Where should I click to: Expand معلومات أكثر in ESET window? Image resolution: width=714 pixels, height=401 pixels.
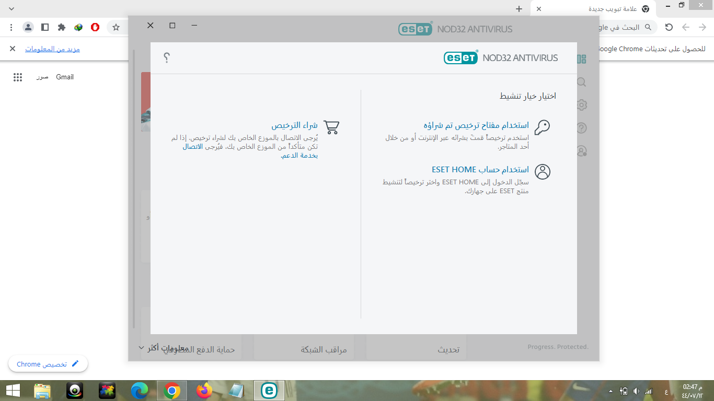click(164, 348)
